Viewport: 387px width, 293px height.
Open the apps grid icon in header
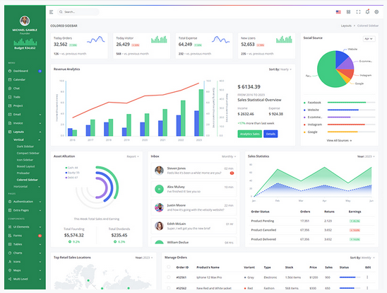pyautogui.click(x=348, y=12)
